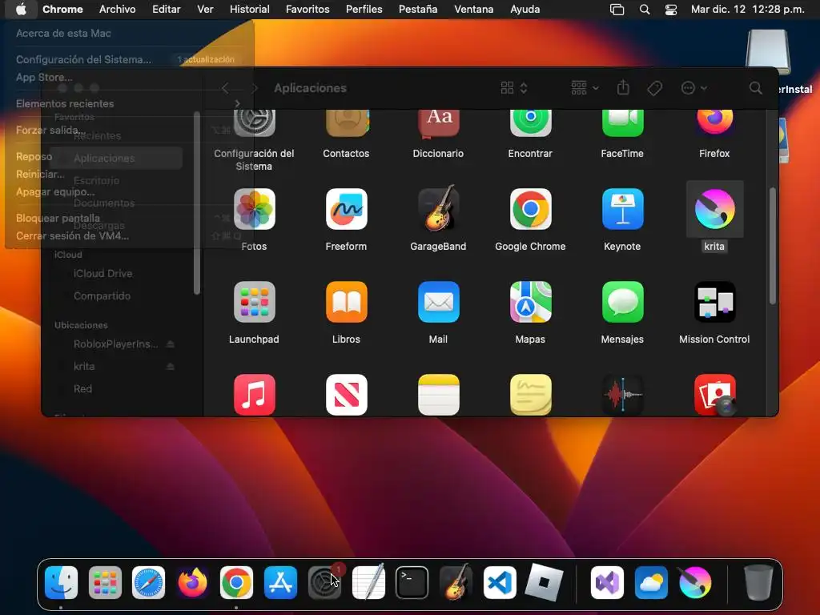Select the Photo Booth app icon

click(714, 395)
